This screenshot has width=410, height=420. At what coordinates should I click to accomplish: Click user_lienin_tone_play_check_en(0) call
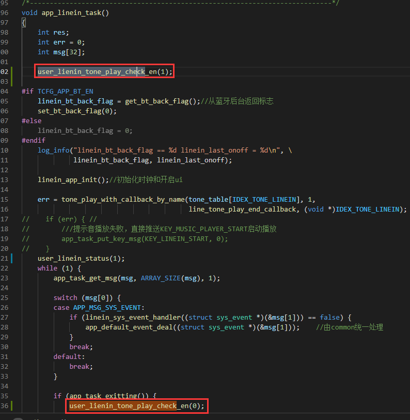pos(137,406)
